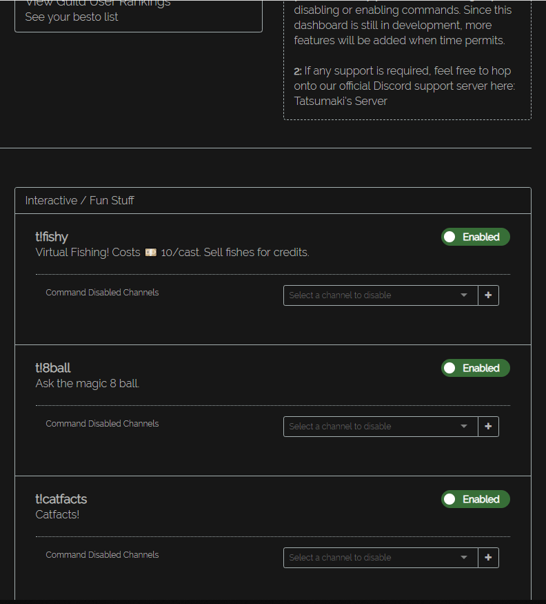Switch off the t!catfacts command

[x=475, y=499]
